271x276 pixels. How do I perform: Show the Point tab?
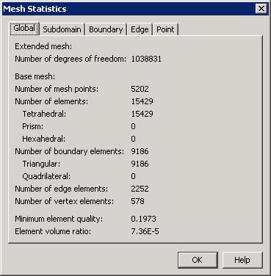click(165, 29)
